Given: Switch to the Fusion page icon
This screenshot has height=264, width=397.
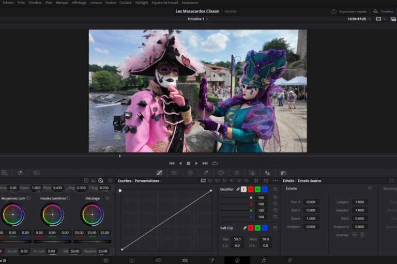Looking at the screenshot, I should tap(211, 260).
